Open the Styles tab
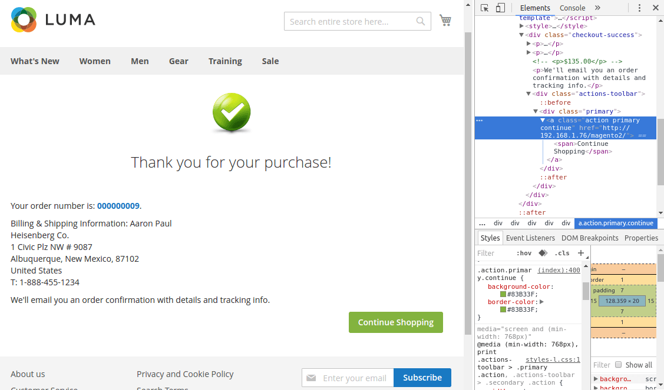Image resolution: width=664 pixels, height=390 pixels. click(x=490, y=238)
